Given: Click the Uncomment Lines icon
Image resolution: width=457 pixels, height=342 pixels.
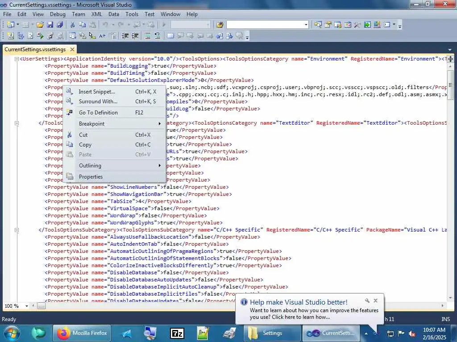Looking at the screenshot, I should click(x=158, y=36).
